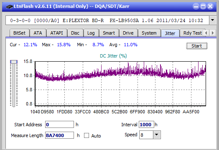Click the Min value 8.7%
This screenshot has height=150, width=219.
pyautogui.click(x=98, y=45)
